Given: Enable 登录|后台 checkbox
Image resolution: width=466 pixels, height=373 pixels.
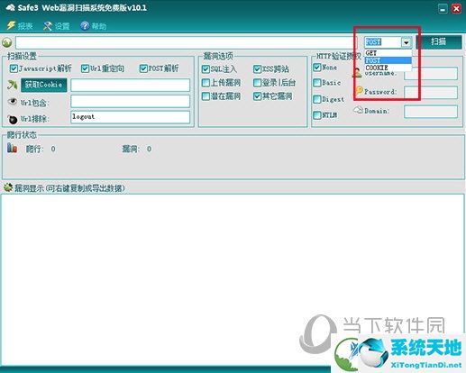Looking at the screenshot, I should 257,83.
